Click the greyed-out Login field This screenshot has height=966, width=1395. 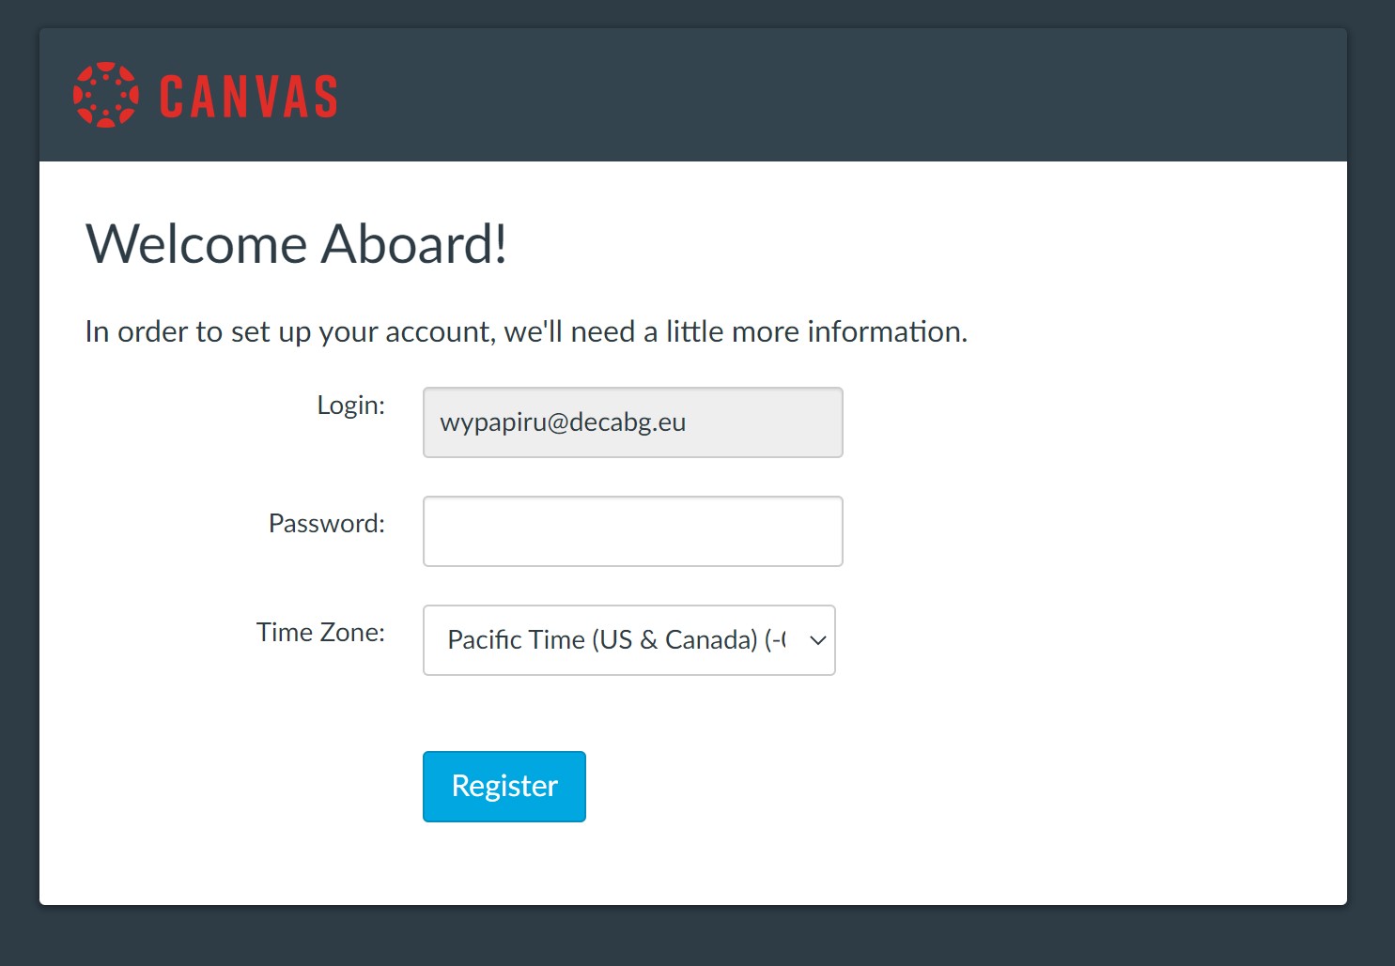pyautogui.click(x=761, y=422)
